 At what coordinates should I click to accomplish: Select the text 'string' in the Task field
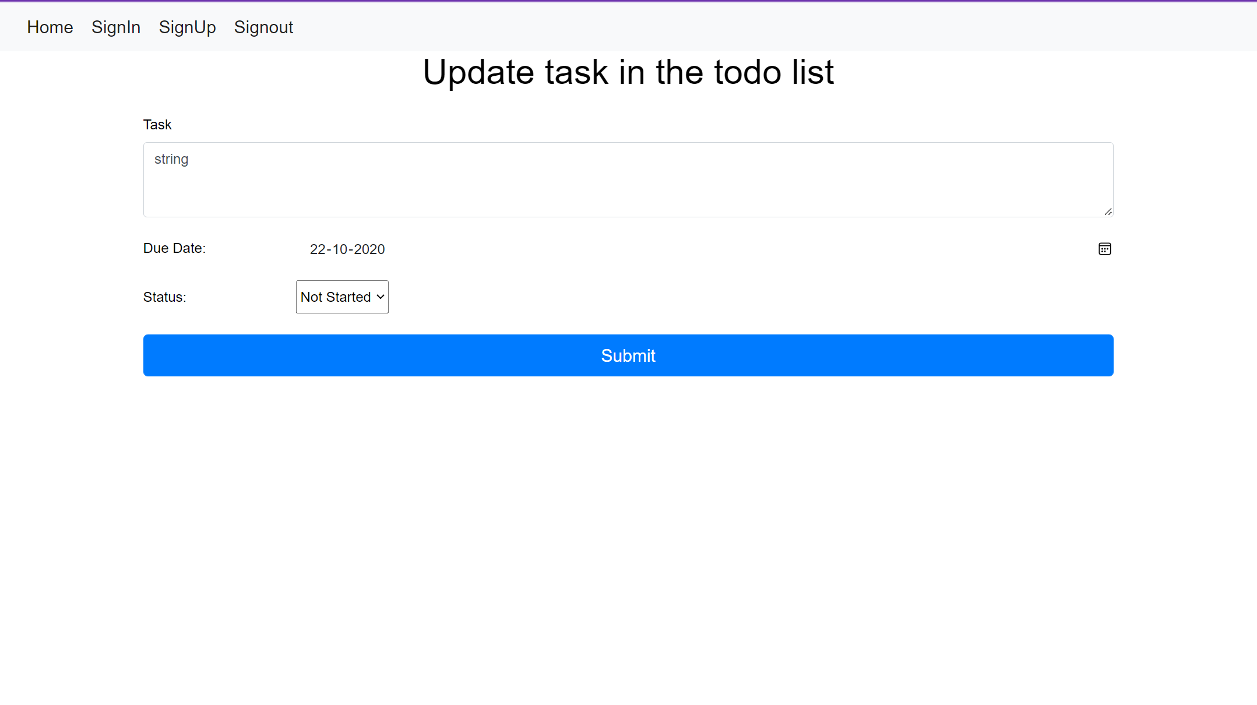(x=171, y=159)
